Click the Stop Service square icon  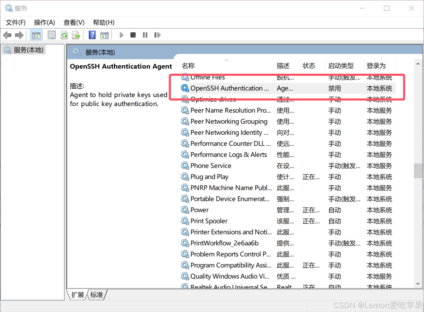pos(133,35)
